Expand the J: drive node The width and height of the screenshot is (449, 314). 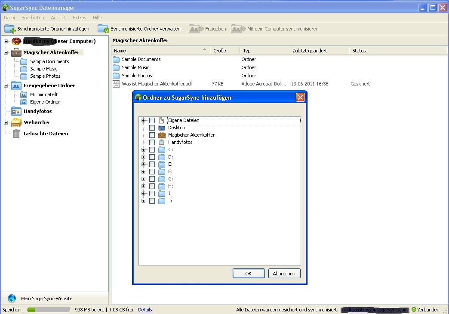[144, 201]
